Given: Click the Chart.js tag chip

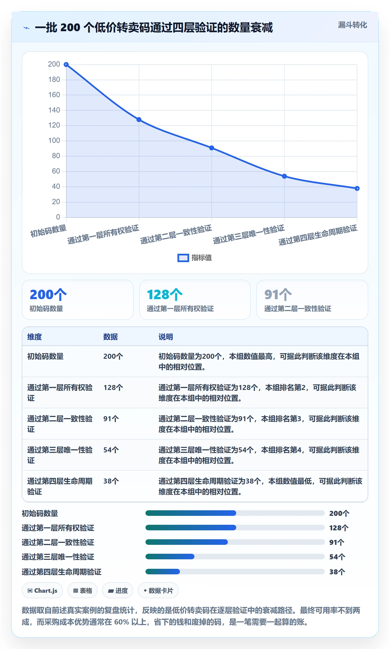Looking at the screenshot, I should pyautogui.click(x=42, y=591).
